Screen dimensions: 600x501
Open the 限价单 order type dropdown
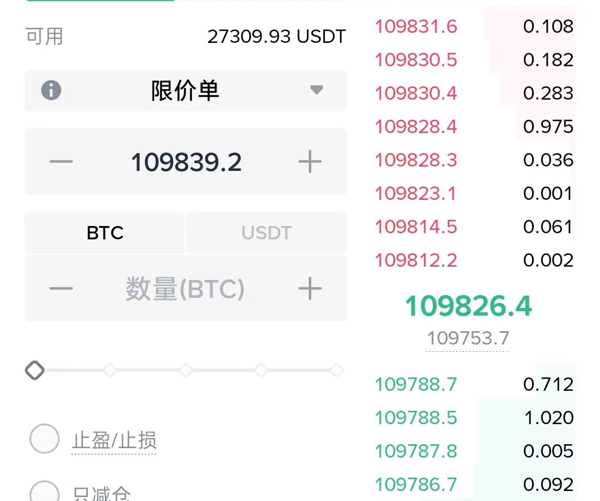(x=185, y=90)
